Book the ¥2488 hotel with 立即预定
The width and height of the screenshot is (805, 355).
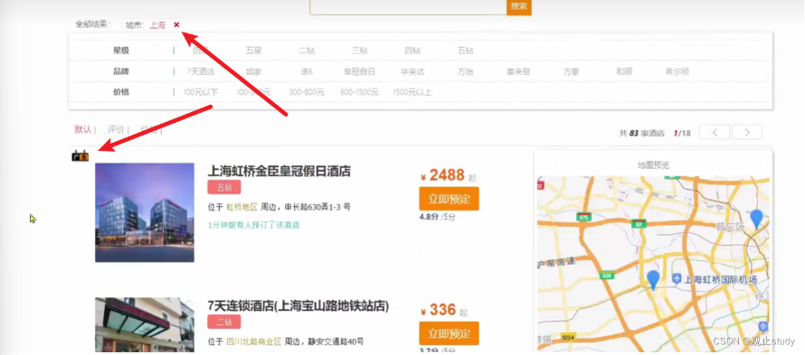[x=449, y=199]
